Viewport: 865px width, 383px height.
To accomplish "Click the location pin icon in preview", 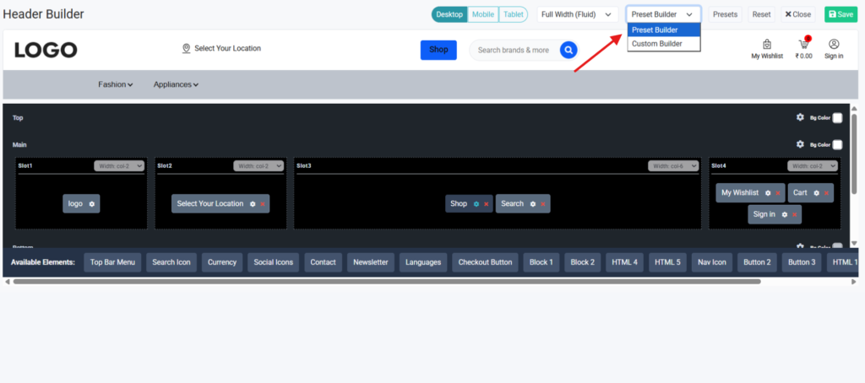I will (187, 48).
